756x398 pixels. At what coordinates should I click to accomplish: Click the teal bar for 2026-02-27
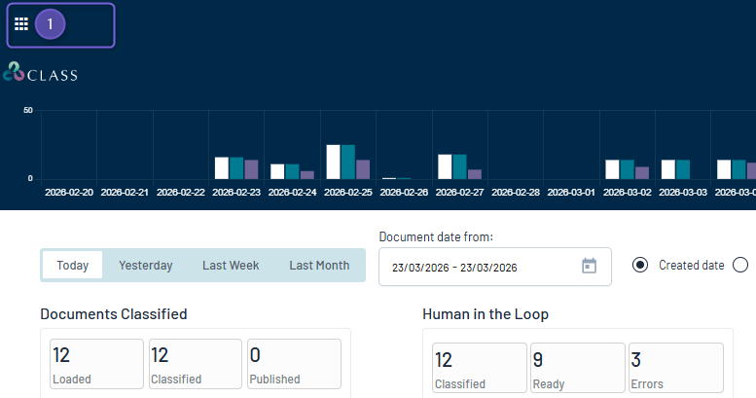pos(459,167)
